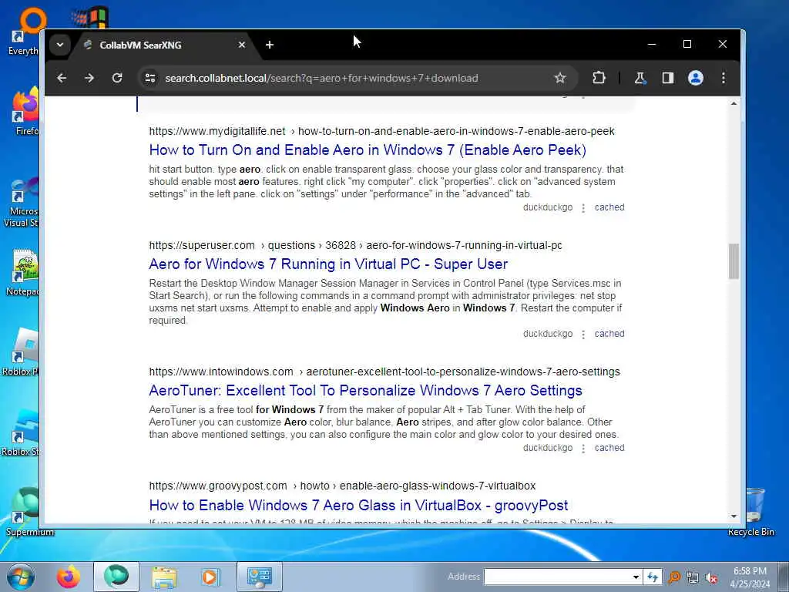The image size is (789, 592).
Task: Open Aero for Windows 7 Running in Virtual PC
Action: pos(328,264)
